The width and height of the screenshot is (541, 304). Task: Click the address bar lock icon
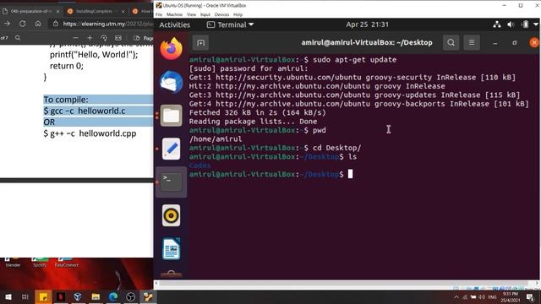pyautogui.click(x=55, y=24)
